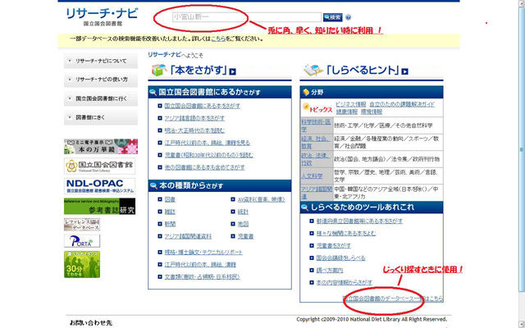Open the AV資料(音楽、映像) link
Image resolution: width=525 pixels, height=328 pixels.
(x=262, y=199)
